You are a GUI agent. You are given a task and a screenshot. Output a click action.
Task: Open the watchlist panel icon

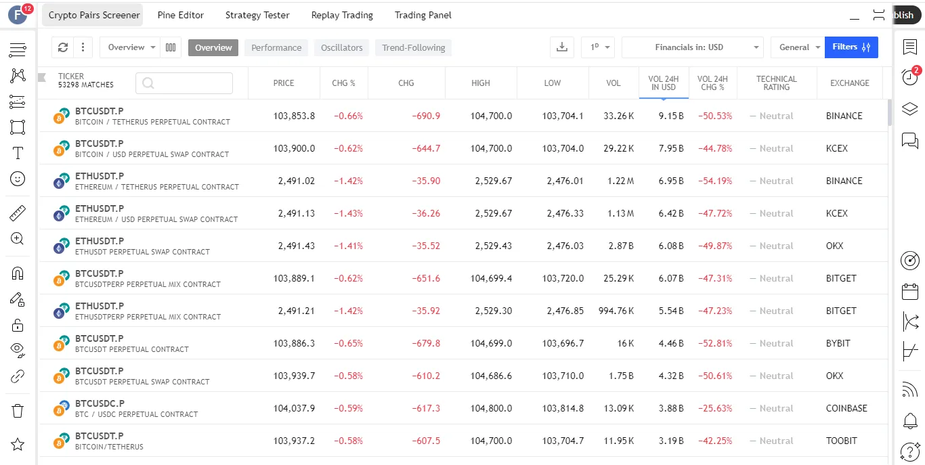click(910, 47)
